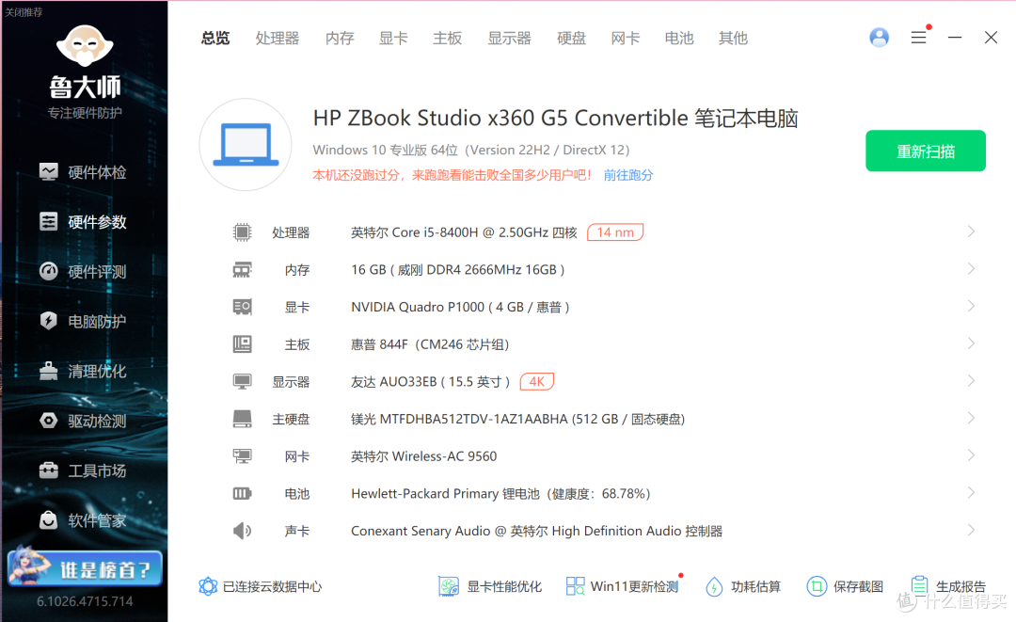Screen dimensions: 1016x622
Task: Expand the 内存 row chevron
Action: pos(971,268)
